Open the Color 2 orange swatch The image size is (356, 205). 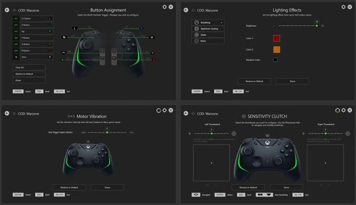pyautogui.click(x=276, y=49)
